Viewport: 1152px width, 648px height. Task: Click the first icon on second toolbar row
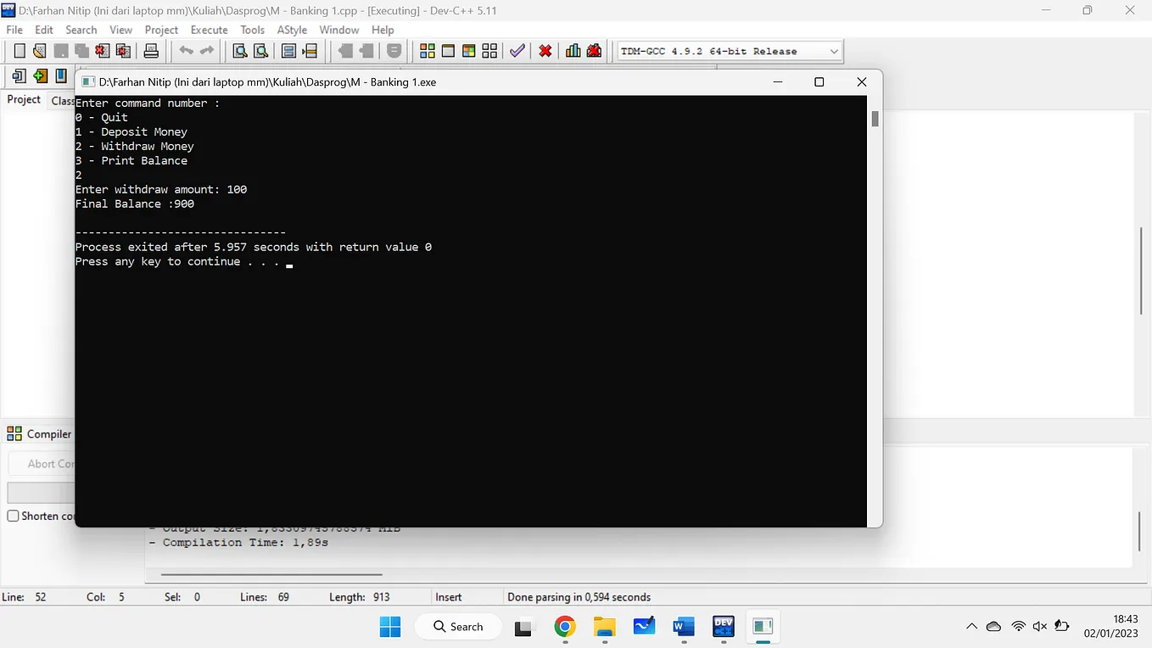[20, 76]
